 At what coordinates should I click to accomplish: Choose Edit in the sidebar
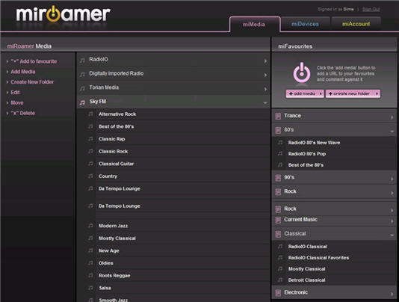coord(15,93)
